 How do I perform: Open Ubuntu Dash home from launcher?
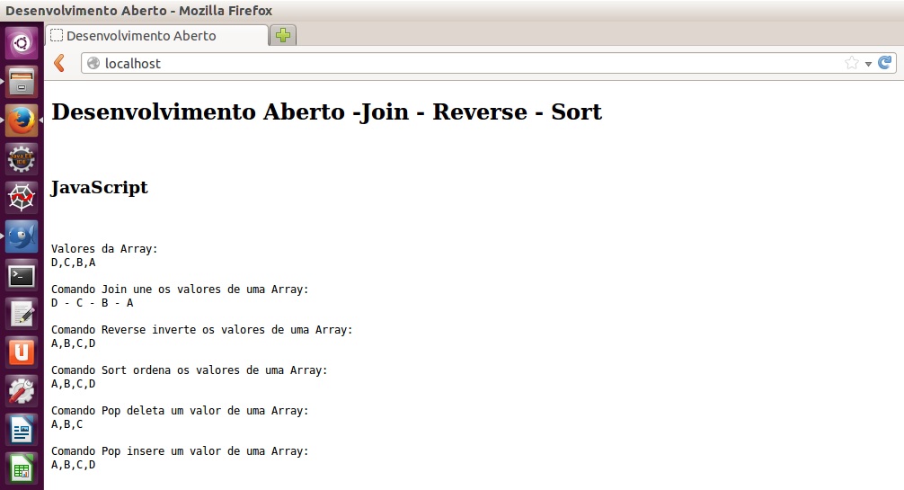22,42
